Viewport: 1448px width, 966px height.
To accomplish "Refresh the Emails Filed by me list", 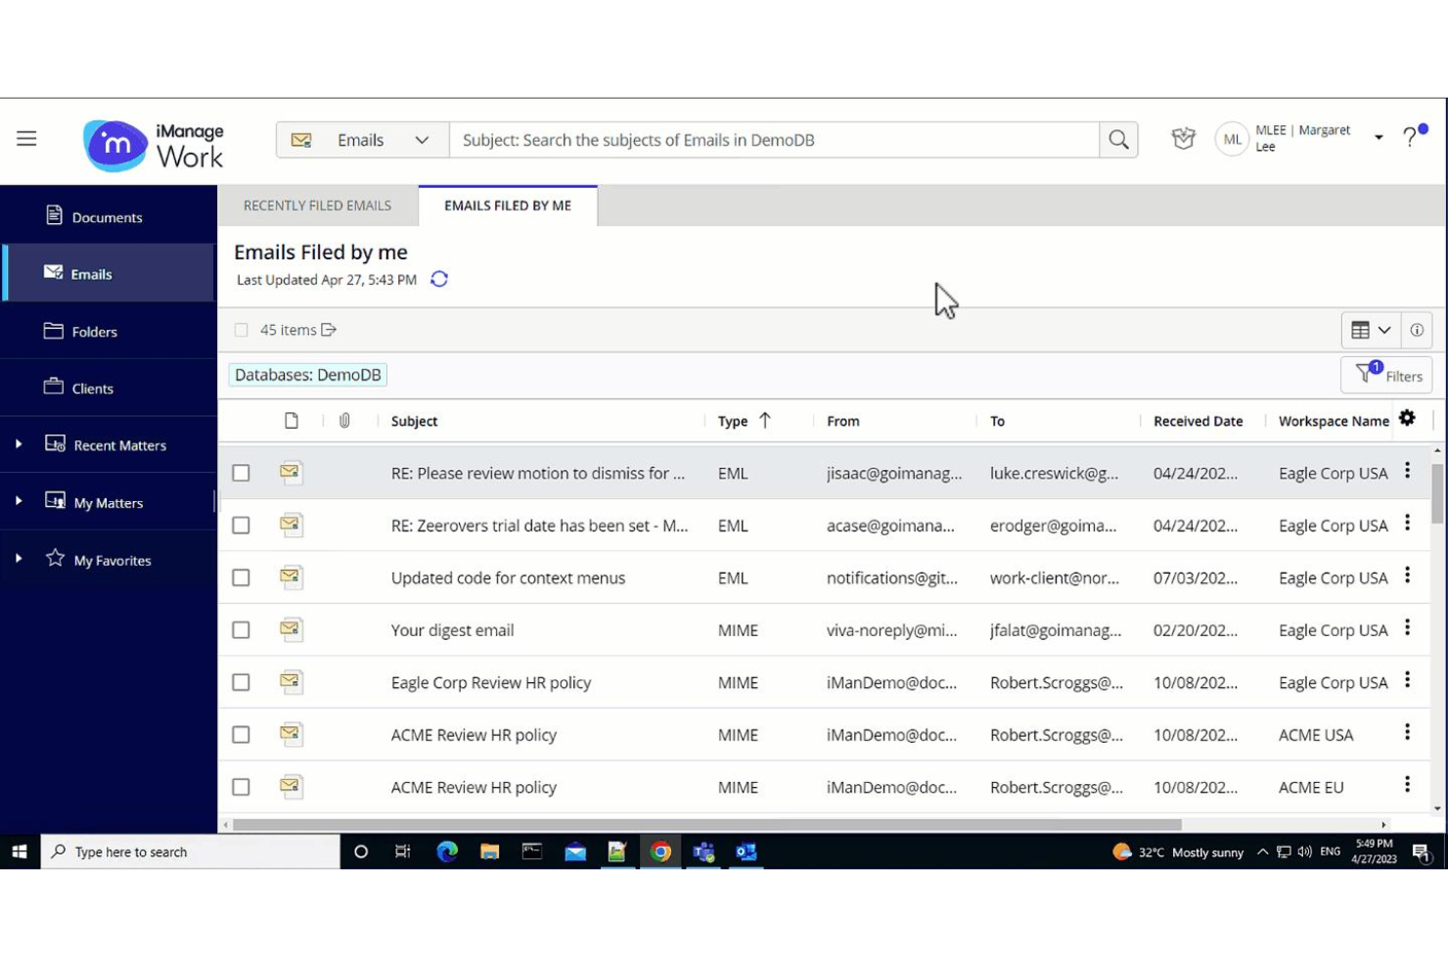I will 439,279.
